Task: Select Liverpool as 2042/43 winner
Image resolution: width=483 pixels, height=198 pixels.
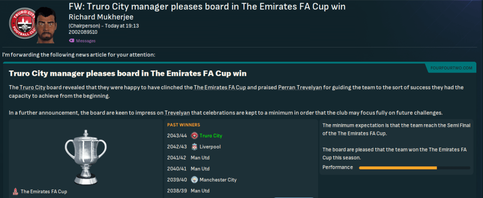Action: coord(210,147)
